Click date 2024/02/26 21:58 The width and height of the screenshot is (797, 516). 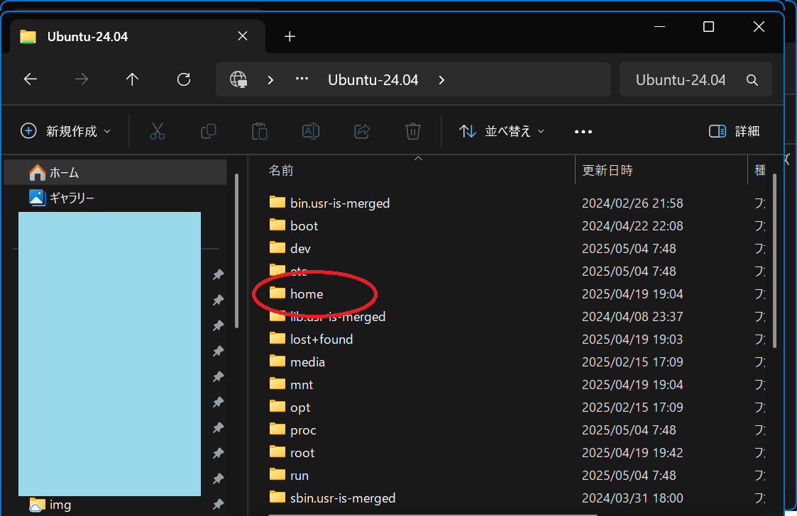pyautogui.click(x=632, y=203)
